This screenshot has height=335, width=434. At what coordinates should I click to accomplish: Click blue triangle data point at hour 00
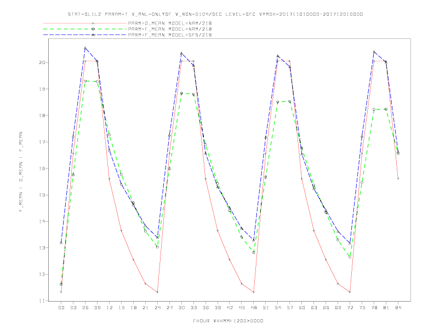(x=61, y=242)
